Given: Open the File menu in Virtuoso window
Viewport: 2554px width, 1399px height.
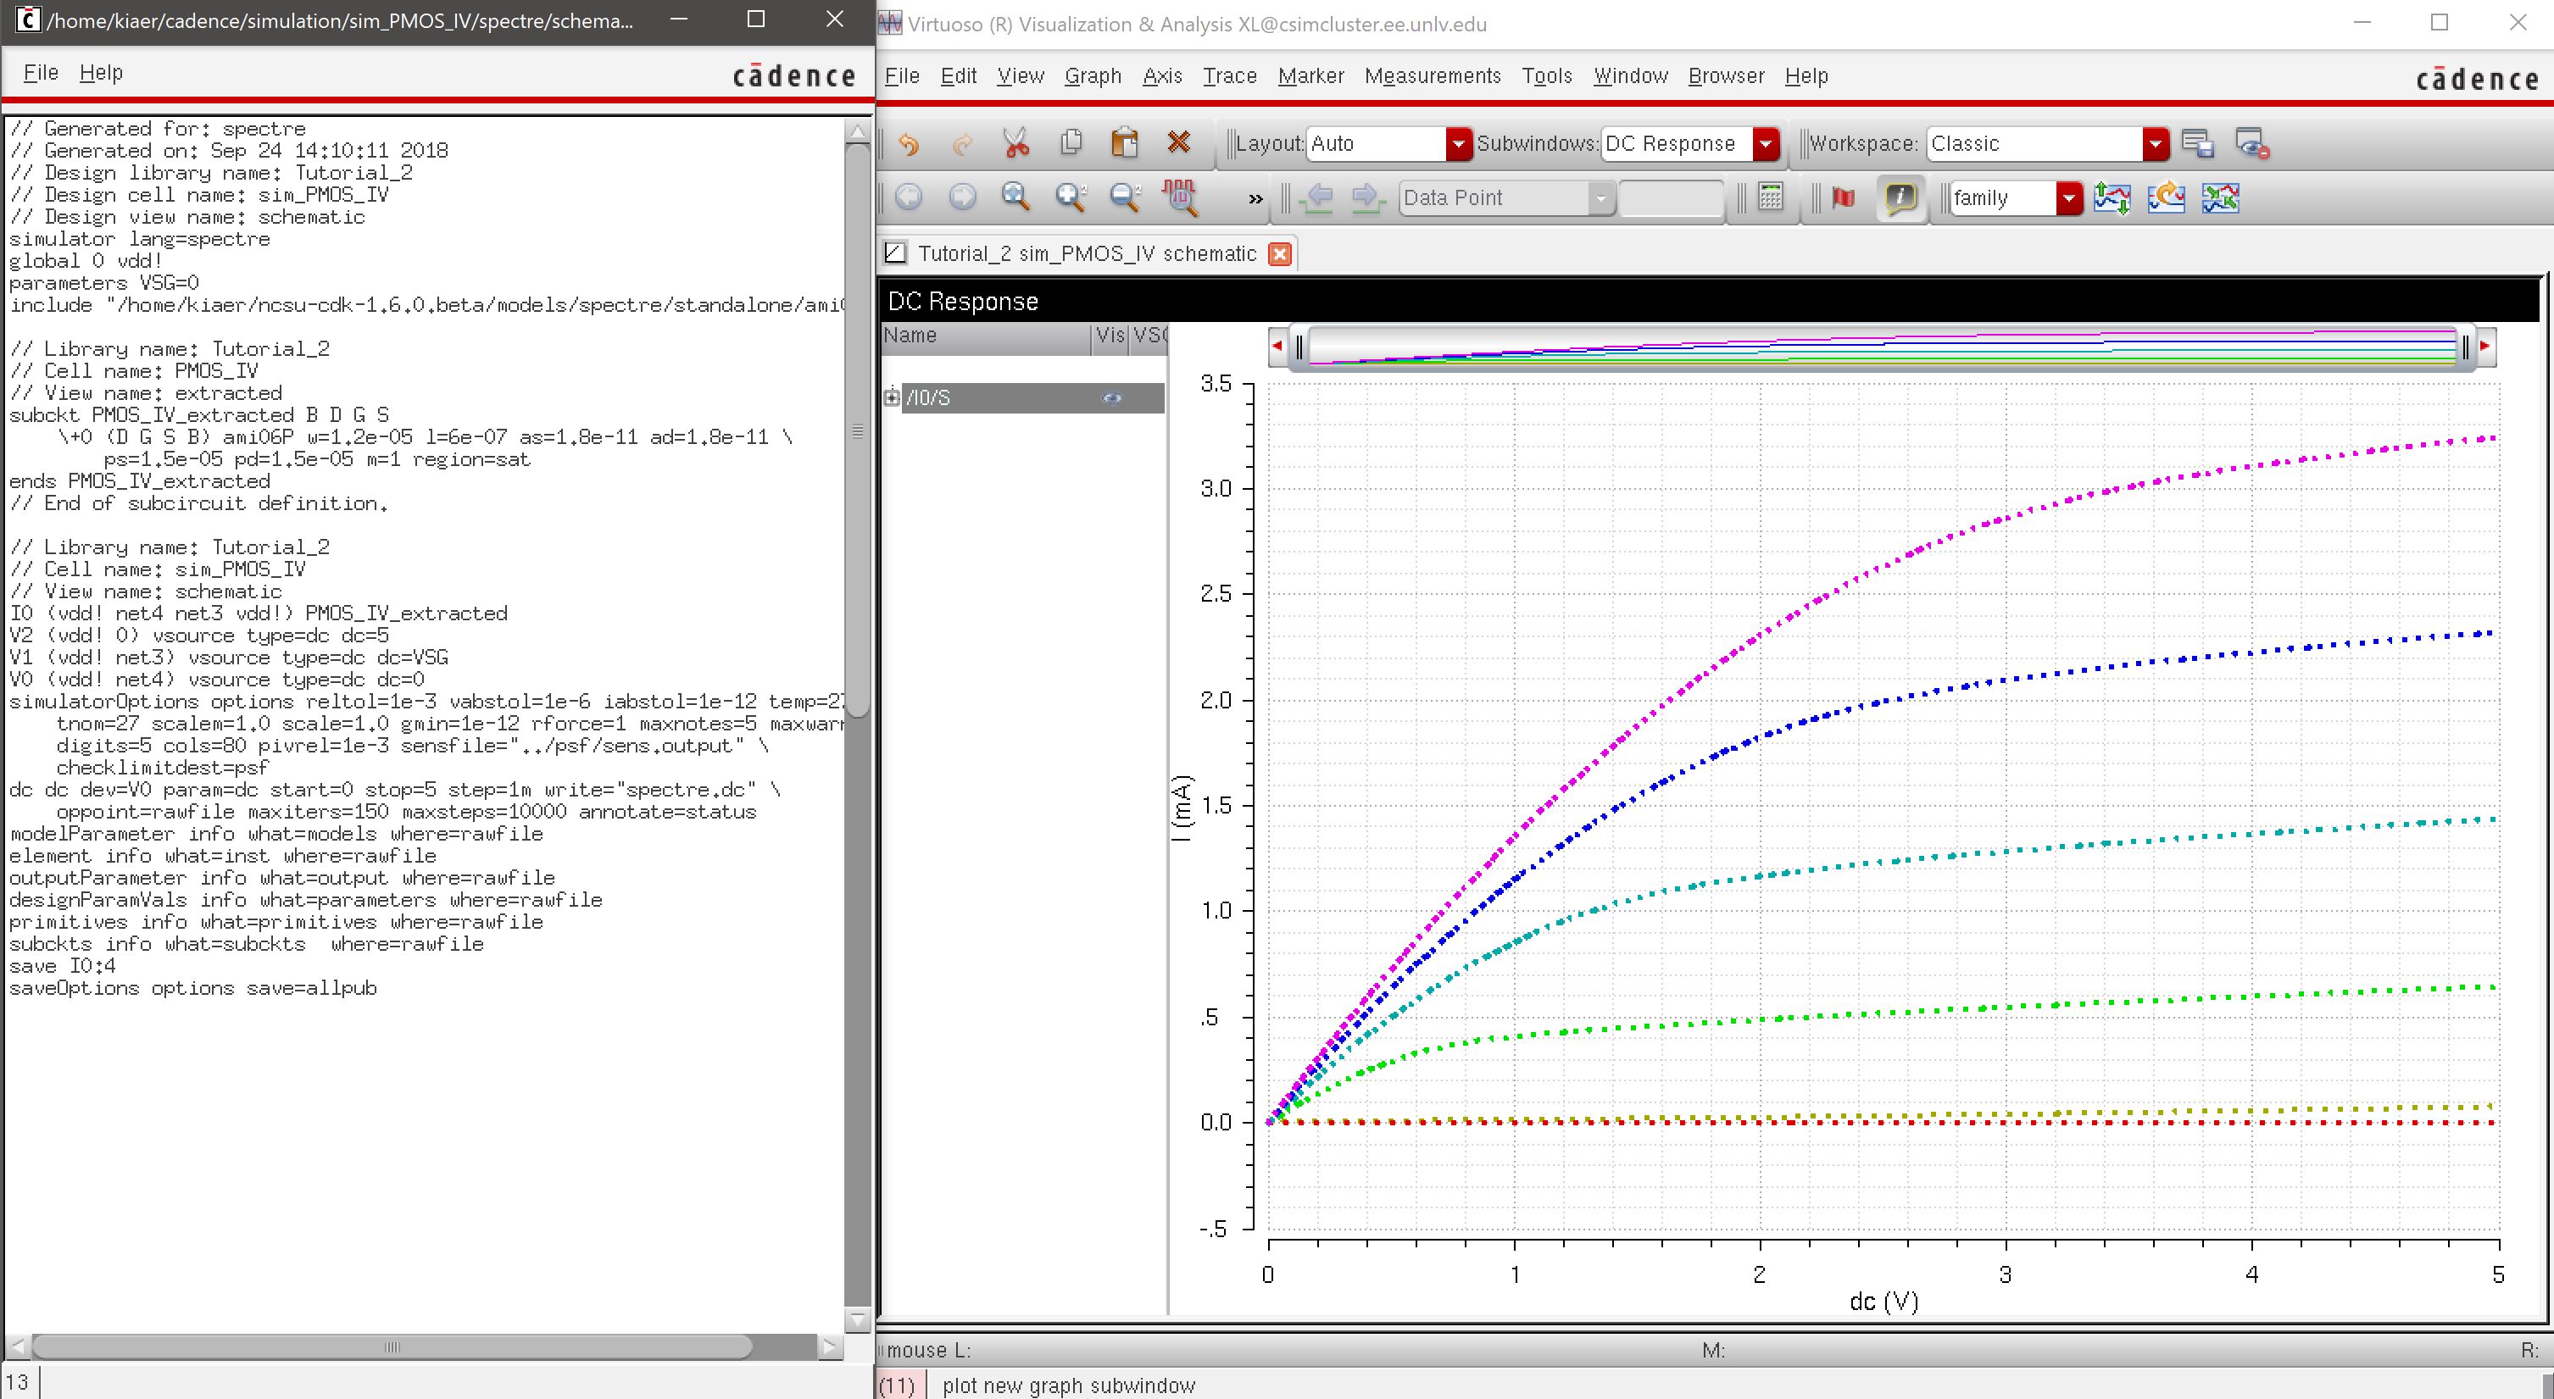Looking at the screenshot, I should tap(902, 75).
